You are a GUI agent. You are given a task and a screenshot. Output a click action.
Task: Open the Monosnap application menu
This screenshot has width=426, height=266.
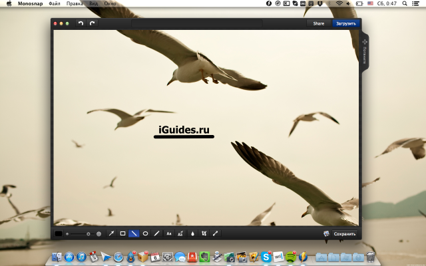[x=30, y=3]
